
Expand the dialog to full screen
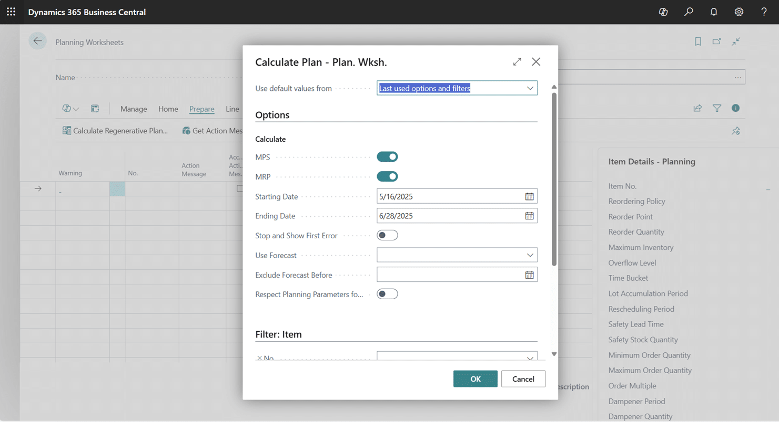tap(517, 62)
